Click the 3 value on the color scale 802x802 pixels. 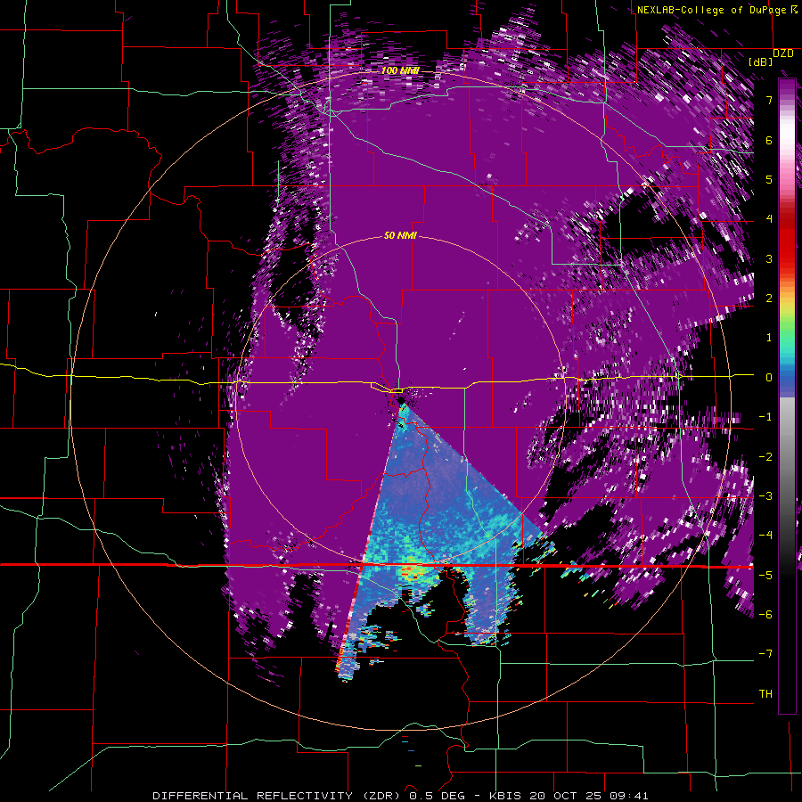coord(769,258)
